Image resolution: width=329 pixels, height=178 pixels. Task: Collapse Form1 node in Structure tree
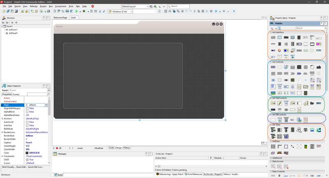pyautogui.click(x=2, y=26)
